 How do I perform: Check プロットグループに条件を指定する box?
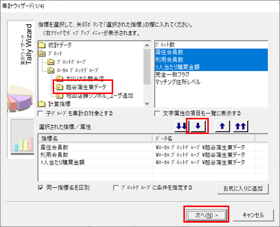pos(116,188)
